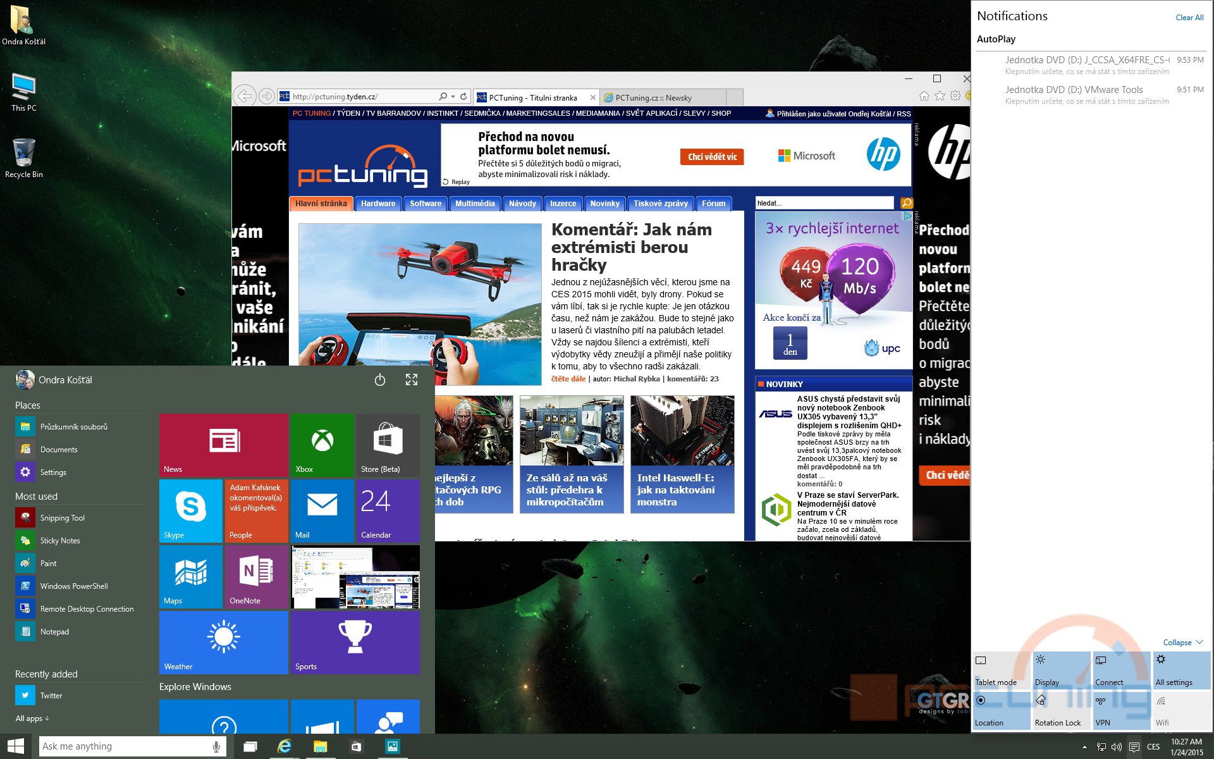
Task: Clear all notifications
Action: click(1189, 18)
